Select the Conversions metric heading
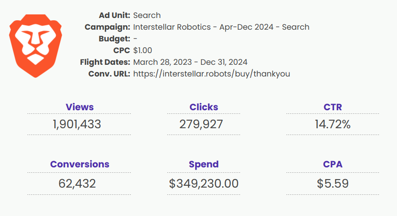397x216 pixels. click(80, 164)
